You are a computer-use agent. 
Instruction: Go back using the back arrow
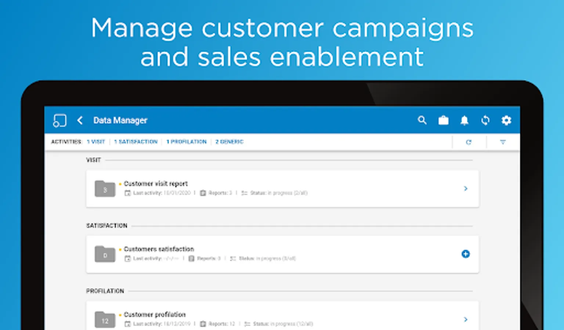coord(80,120)
